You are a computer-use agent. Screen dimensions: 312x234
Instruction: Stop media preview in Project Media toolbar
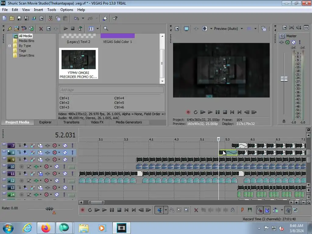pyautogui.click(x=73, y=29)
